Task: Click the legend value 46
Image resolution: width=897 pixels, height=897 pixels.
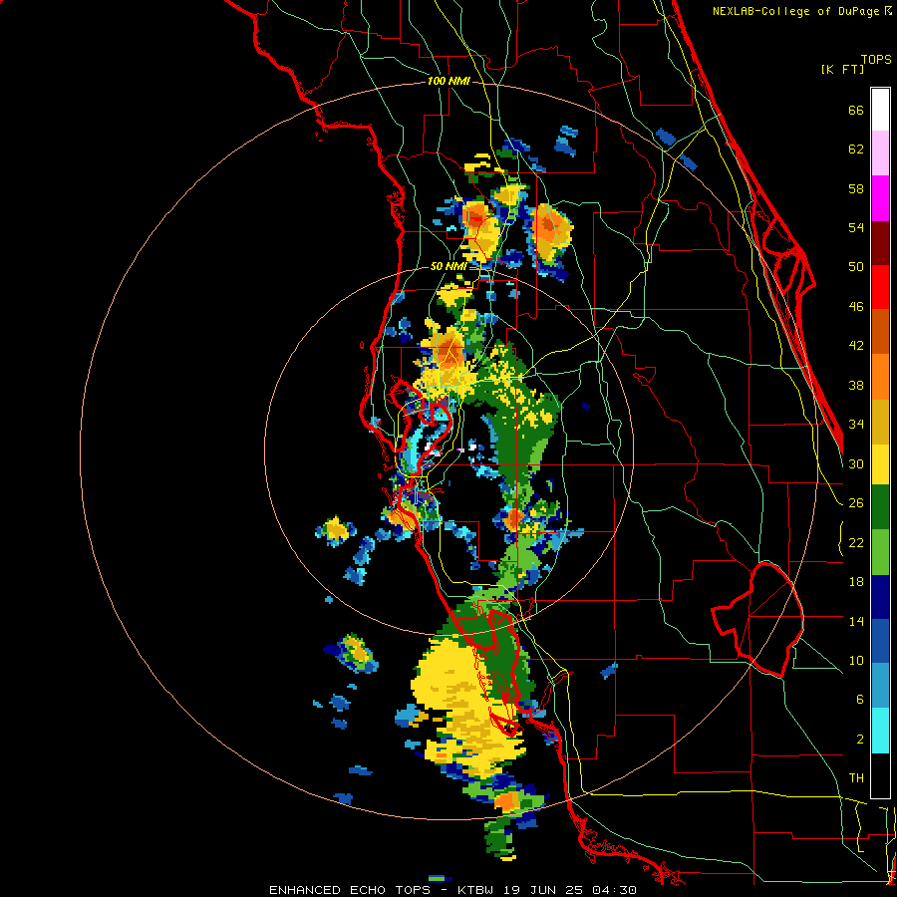Action: [856, 307]
